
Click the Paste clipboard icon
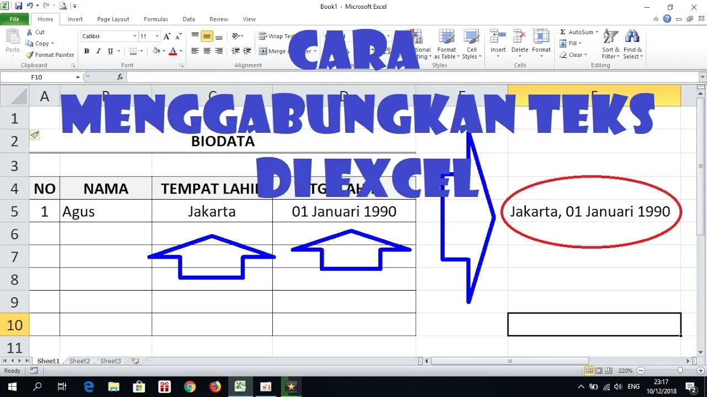coord(12,36)
